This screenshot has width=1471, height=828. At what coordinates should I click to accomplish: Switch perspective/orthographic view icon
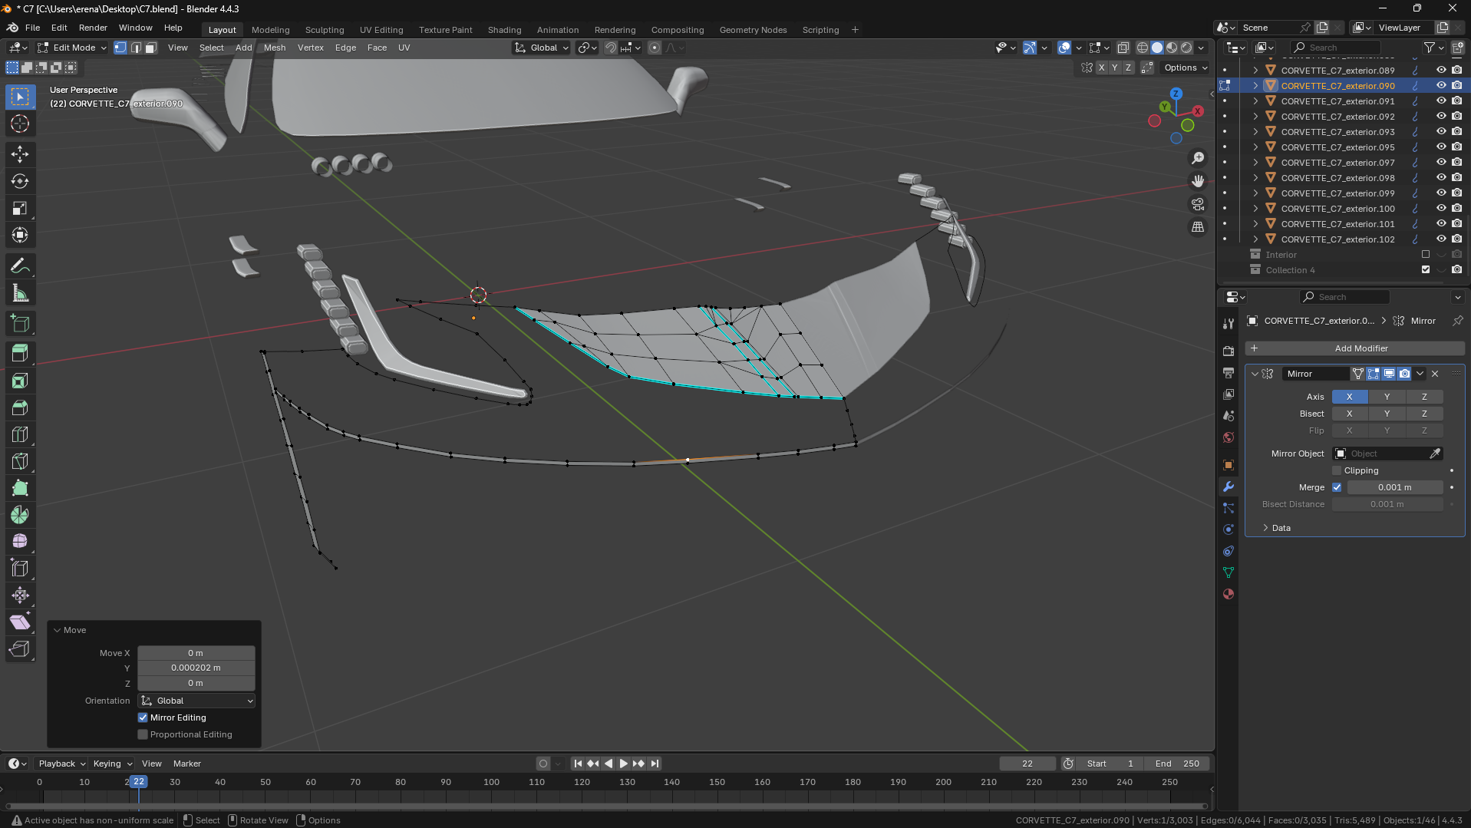tap(1198, 227)
